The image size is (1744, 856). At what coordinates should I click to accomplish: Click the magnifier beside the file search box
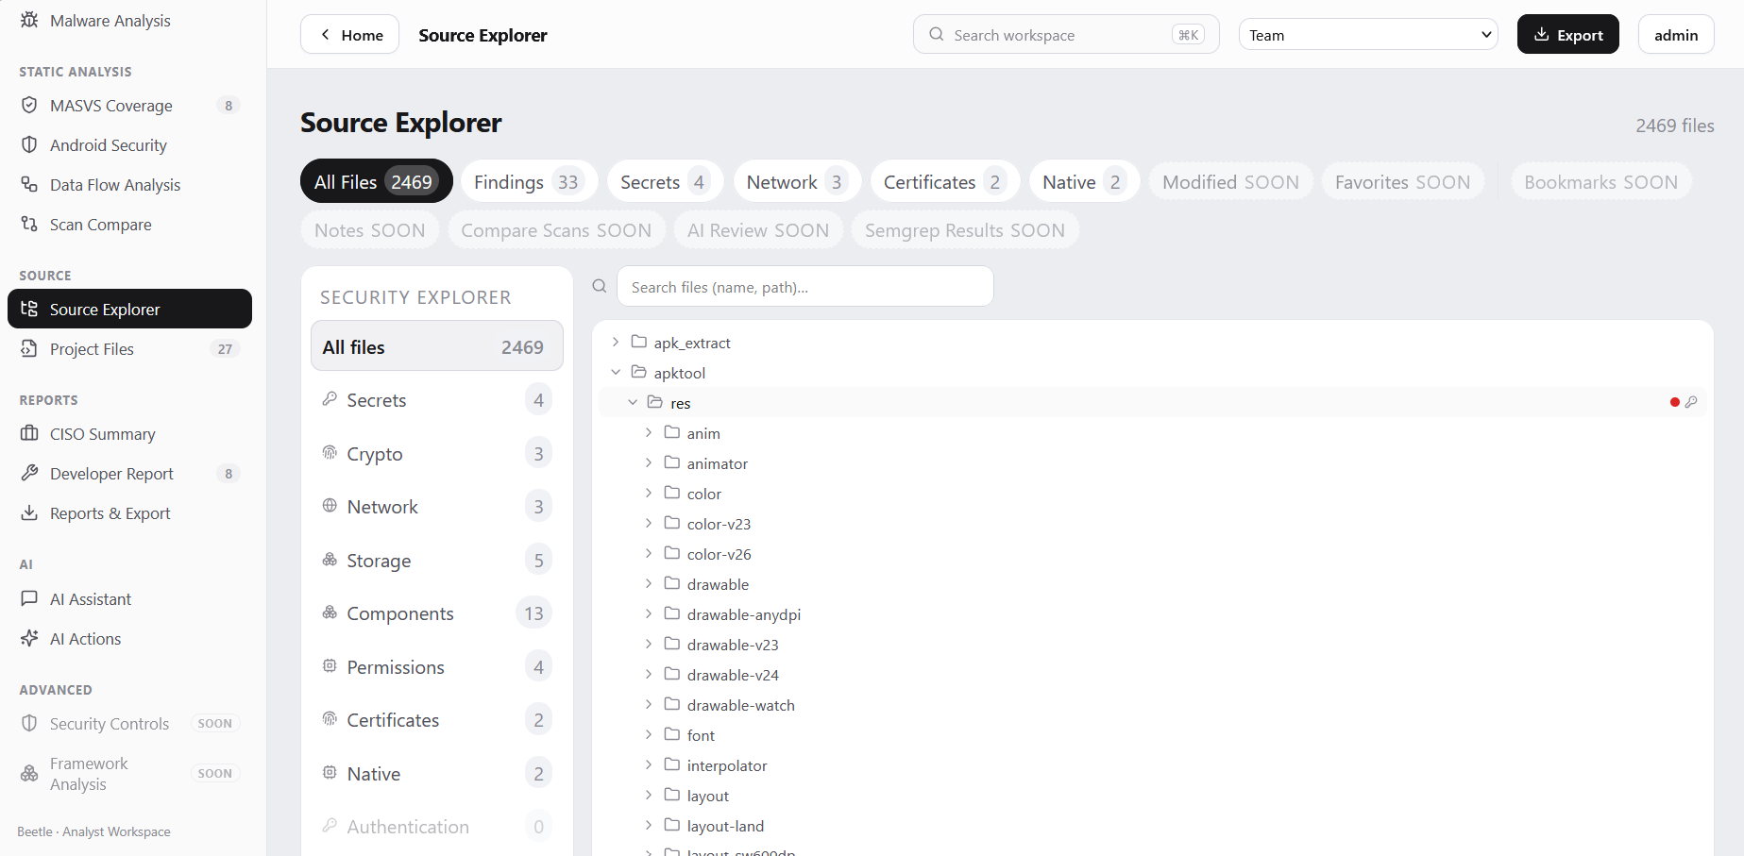pos(599,286)
